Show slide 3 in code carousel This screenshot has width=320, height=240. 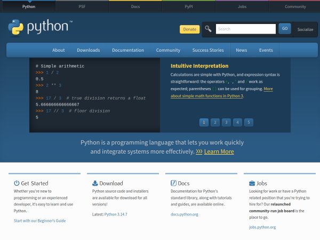[226, 123]
